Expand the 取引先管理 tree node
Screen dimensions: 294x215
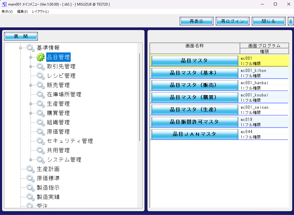pyautogui.click(x=31, y=66)
